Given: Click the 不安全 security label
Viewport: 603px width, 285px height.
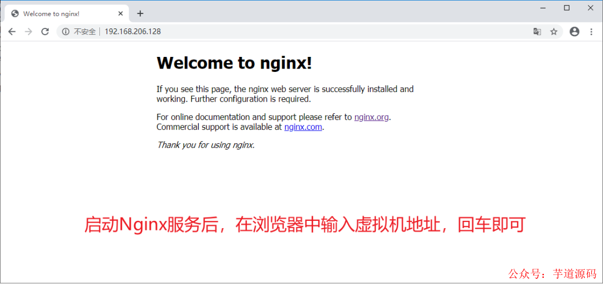Looking at the screenshot, I should pyautogui.click(x=85, y=32).
